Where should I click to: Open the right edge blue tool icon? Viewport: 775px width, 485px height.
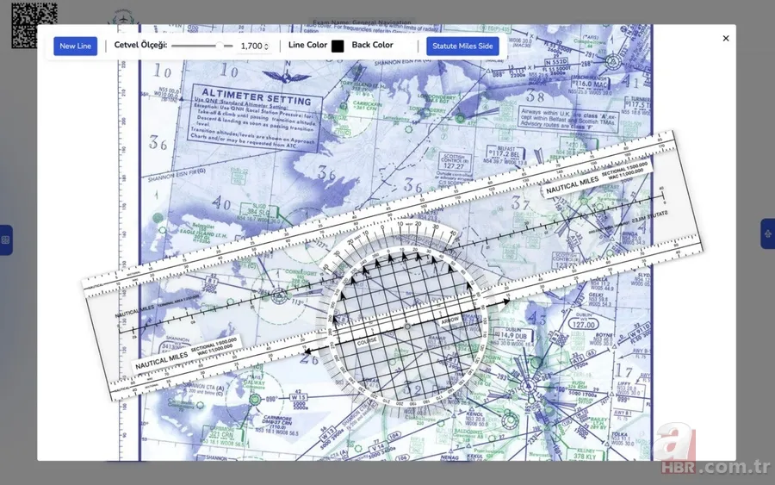pyautogui.click(x=768, y=233)
